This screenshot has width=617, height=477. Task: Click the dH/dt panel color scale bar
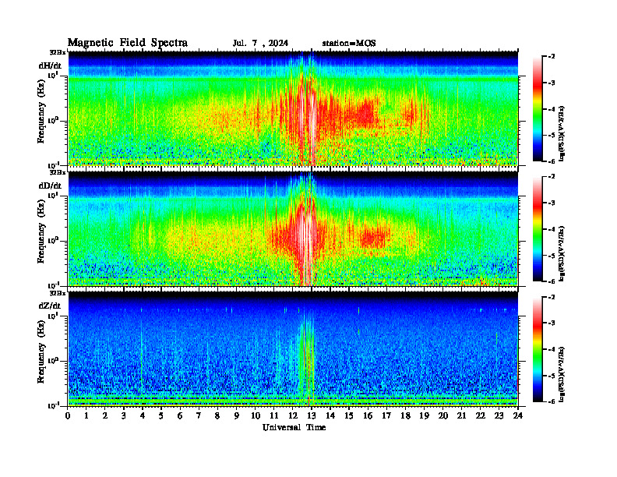pyautogui.click(x=538, y=109)
